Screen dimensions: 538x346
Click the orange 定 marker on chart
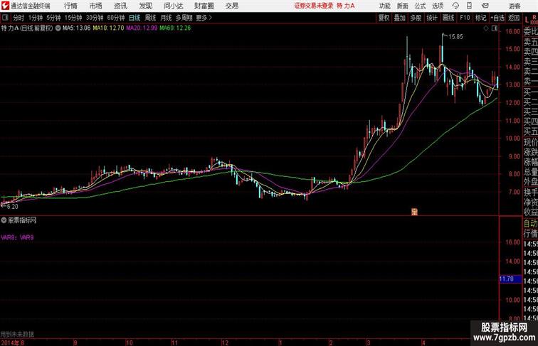coord(414,212)
